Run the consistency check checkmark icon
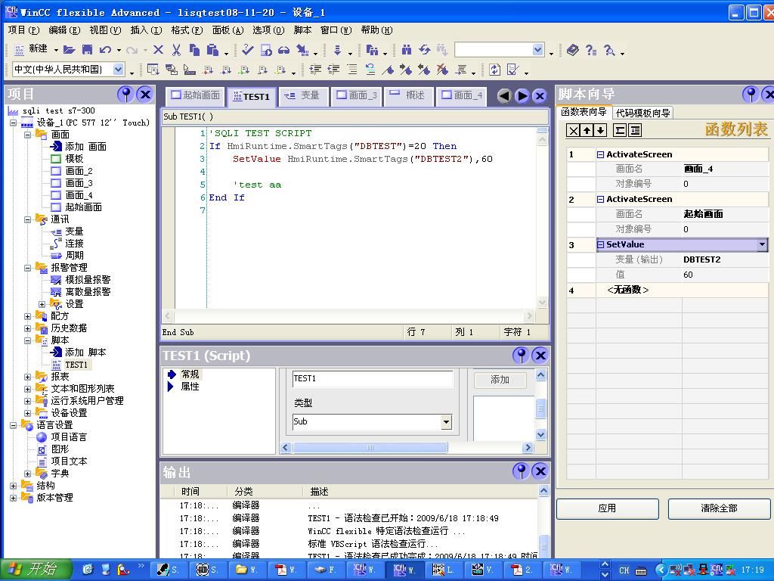This screenshot has width=774, height=581. [248, 50]
